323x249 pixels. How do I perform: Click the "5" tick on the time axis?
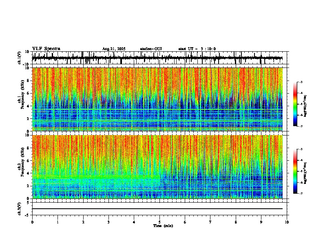pos(159,222)
